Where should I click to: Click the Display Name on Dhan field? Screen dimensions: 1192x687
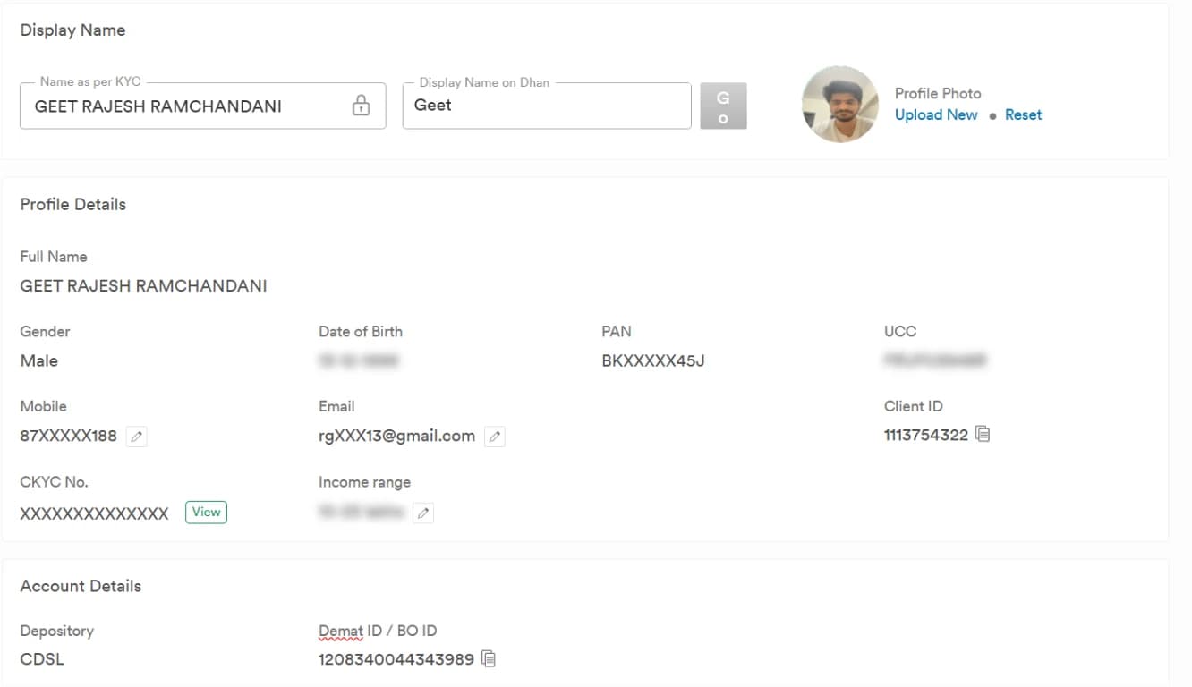tap(547, 106)
